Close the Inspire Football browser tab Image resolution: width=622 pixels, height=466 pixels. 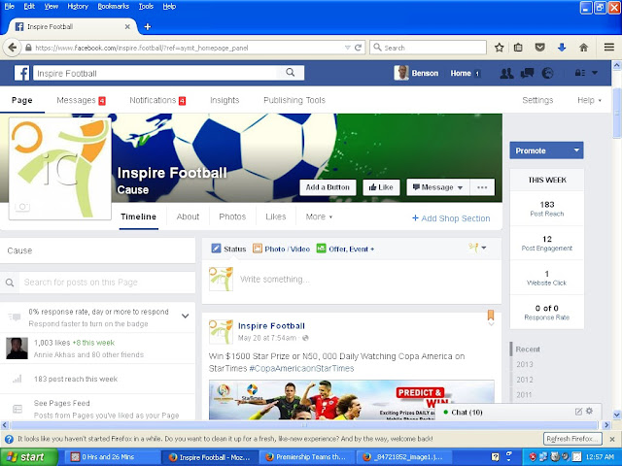[x=127, y=26]
